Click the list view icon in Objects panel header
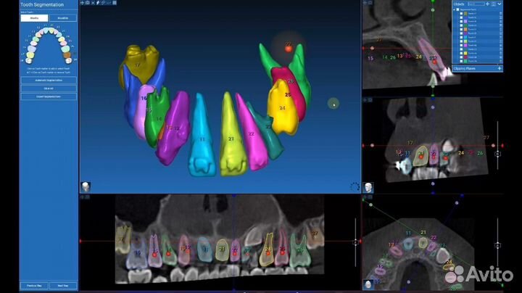The height and width of the screenshot is (293, 522). pos(492,4)
